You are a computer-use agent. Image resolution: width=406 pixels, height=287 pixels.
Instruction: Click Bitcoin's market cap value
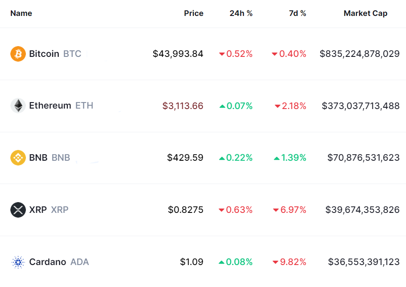[x=359, y=54]
